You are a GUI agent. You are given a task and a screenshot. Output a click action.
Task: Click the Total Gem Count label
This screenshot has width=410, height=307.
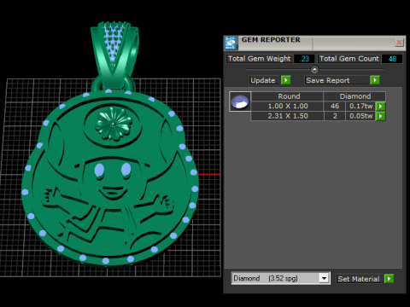(349, 59)
